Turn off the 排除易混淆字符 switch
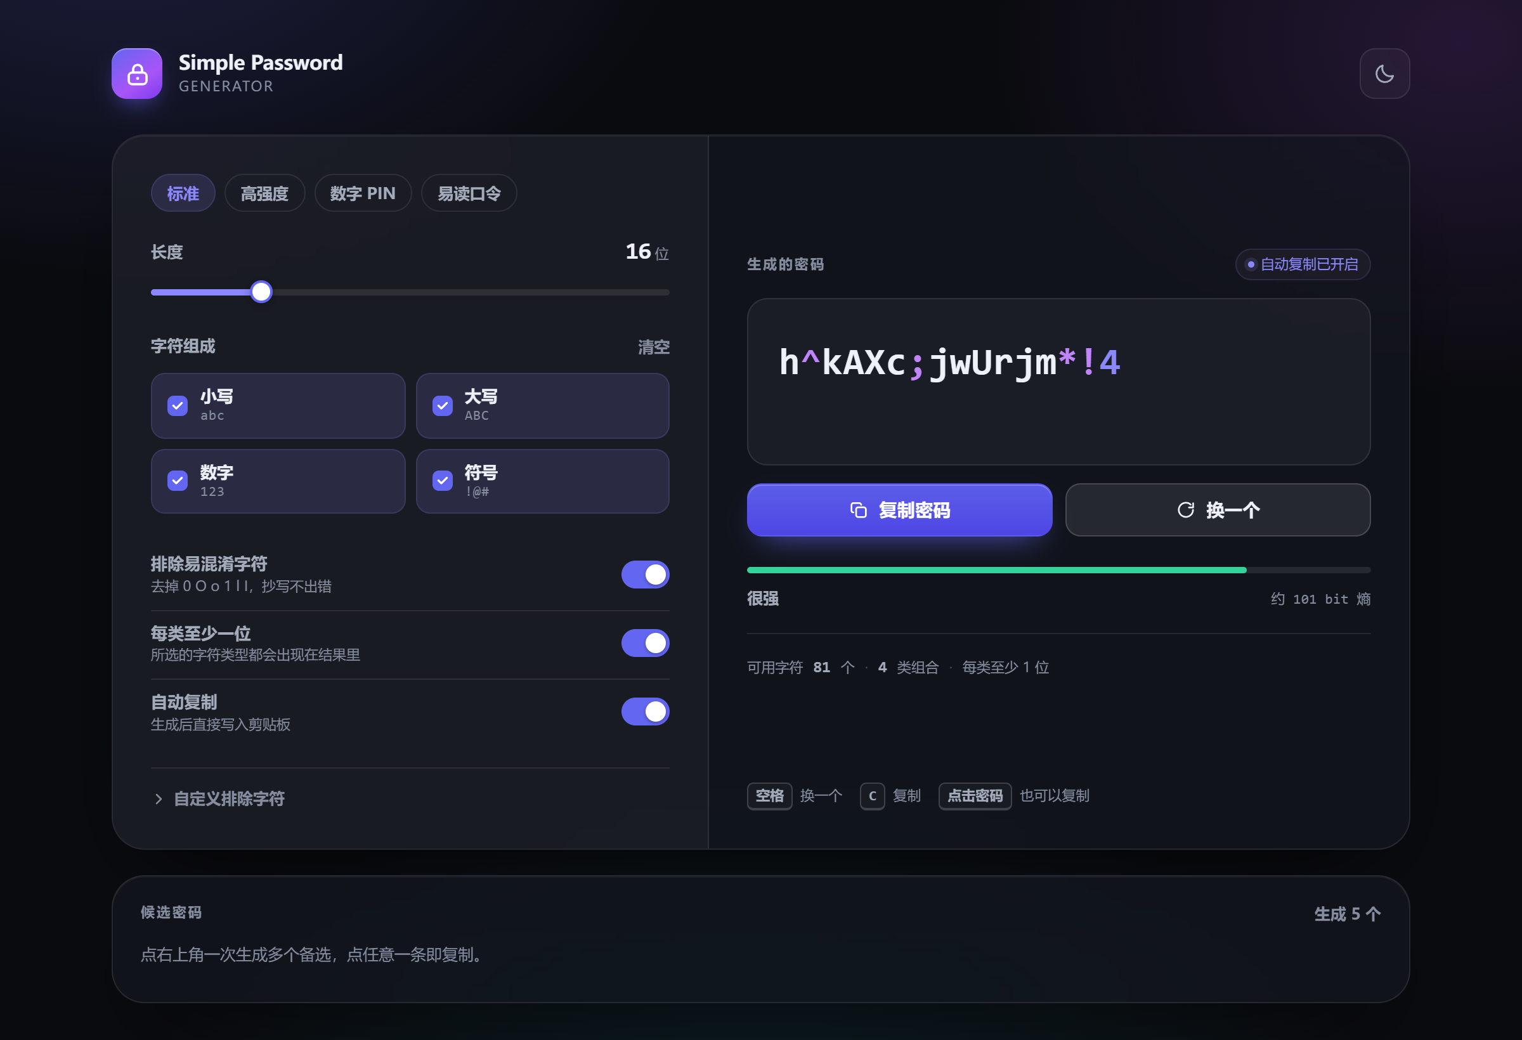Viewport: 1522px width, 1040px height. (645, 575)
